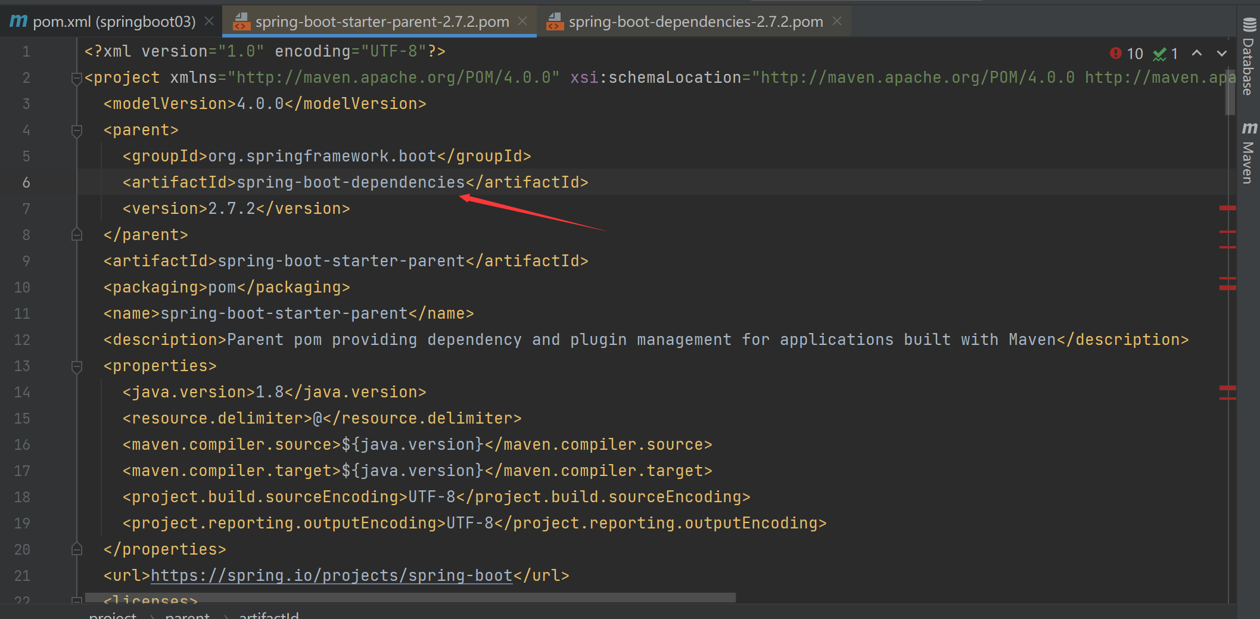This screenshot has width=1260, height=619.
Task: Close the pom.xml (springboot03) tab
Action: (x=209, y=21)
